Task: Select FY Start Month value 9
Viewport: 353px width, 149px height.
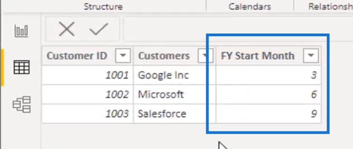Action: 268,114
